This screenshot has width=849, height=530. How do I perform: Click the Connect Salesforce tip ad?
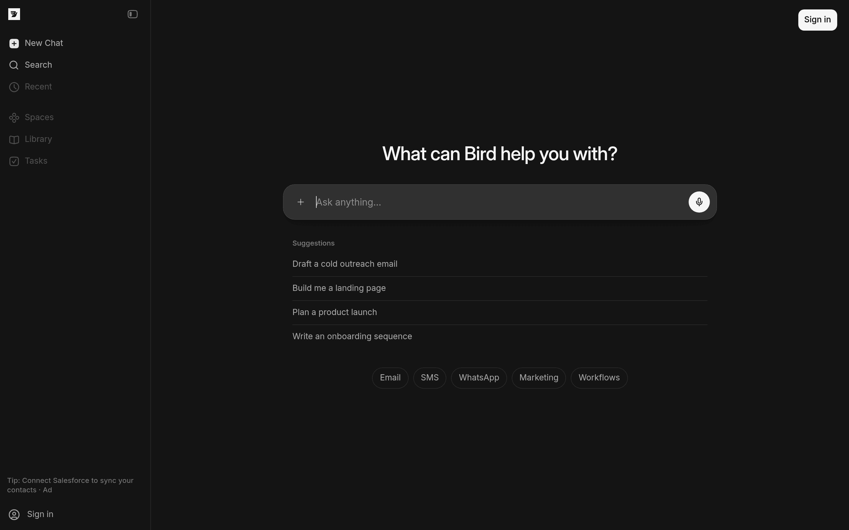[70, 485]
